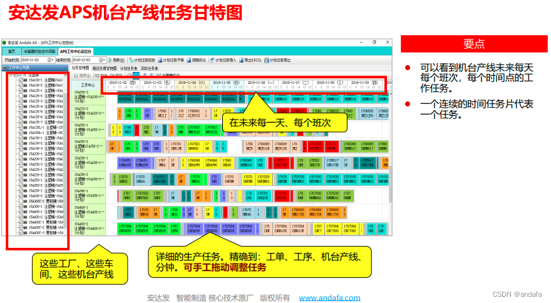Viewport: 551px width, 303px height.
Task: Select the APS工作中心总控台 tab
Action: coord(76,51)
